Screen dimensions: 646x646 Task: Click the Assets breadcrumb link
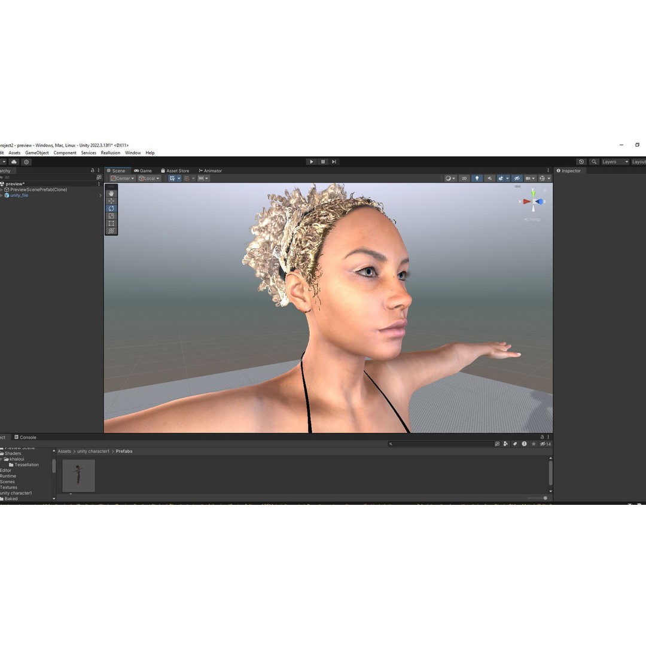click(64, 452)
